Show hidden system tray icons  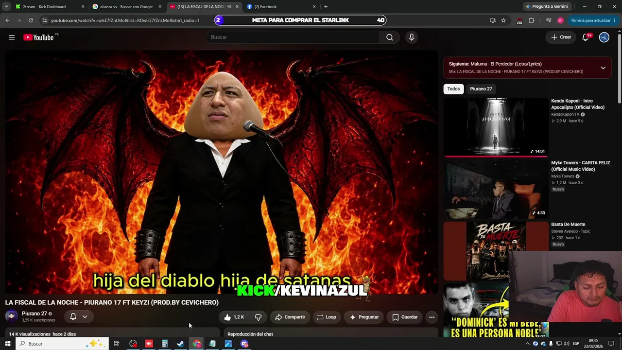[528, 344]
